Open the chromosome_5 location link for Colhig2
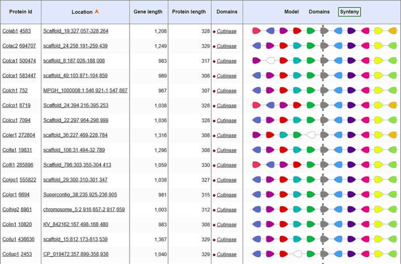This screenshot has height=264, width=401. (84, 210)
